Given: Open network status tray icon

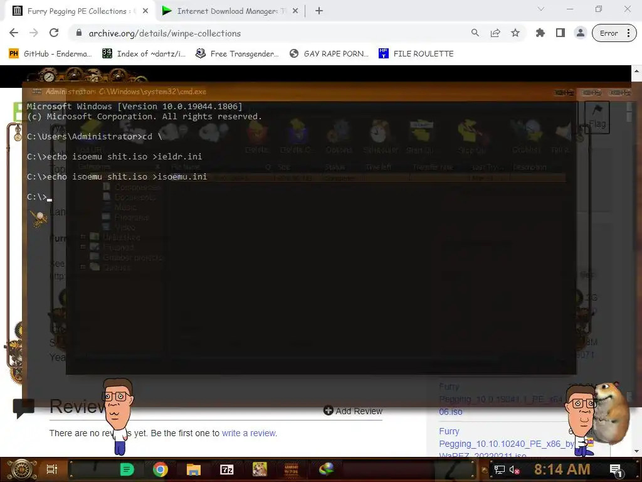Looking at the screenshot, I should (x=500, y=469).
